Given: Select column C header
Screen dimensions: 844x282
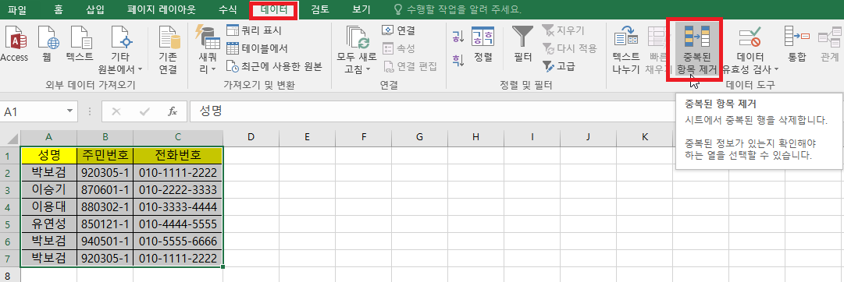Looking at the screenshot, I should tap(178, 137).
